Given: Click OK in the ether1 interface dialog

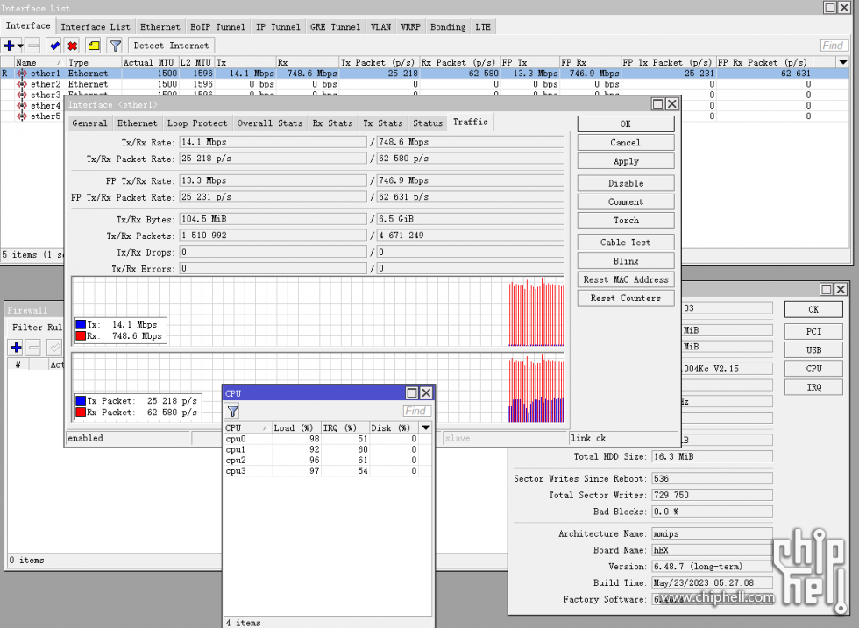Looking at the screenshot, I should point(626,123).
